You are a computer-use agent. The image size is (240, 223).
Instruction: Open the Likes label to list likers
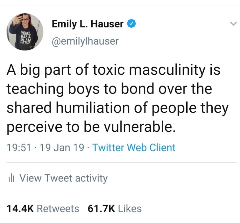pyautogui.click(x=130, y=208)
